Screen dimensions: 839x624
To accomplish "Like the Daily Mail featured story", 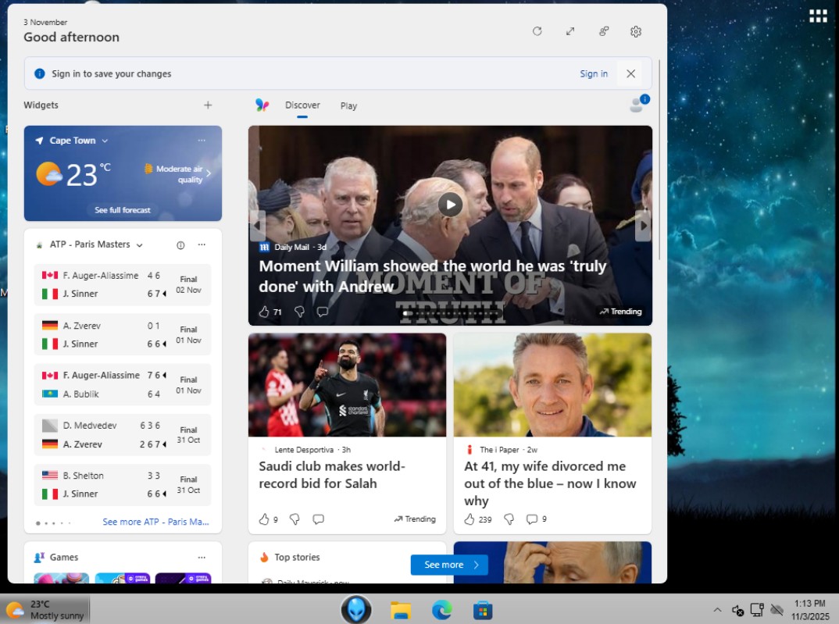I will coord(264,312).
